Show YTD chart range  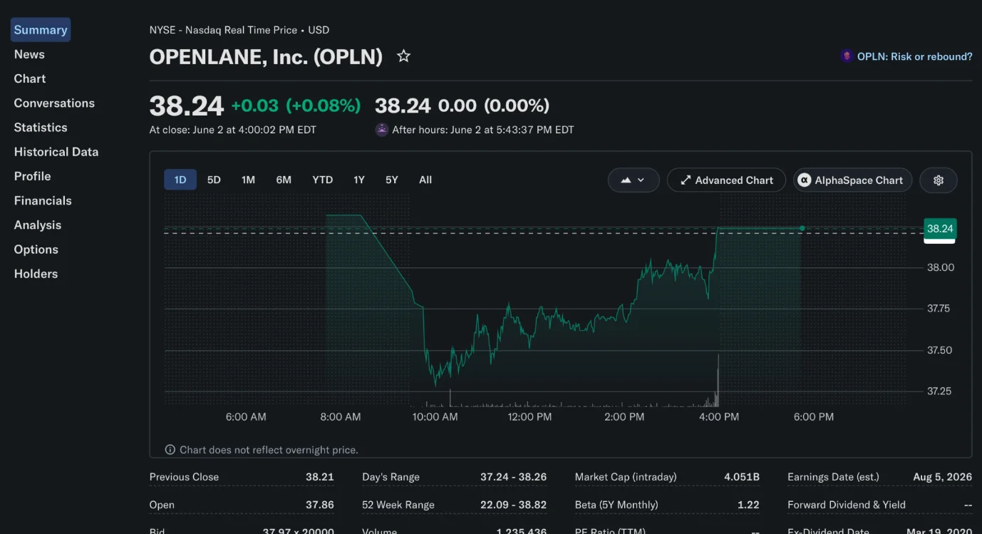pyautogui.click(x=323, y=180)
